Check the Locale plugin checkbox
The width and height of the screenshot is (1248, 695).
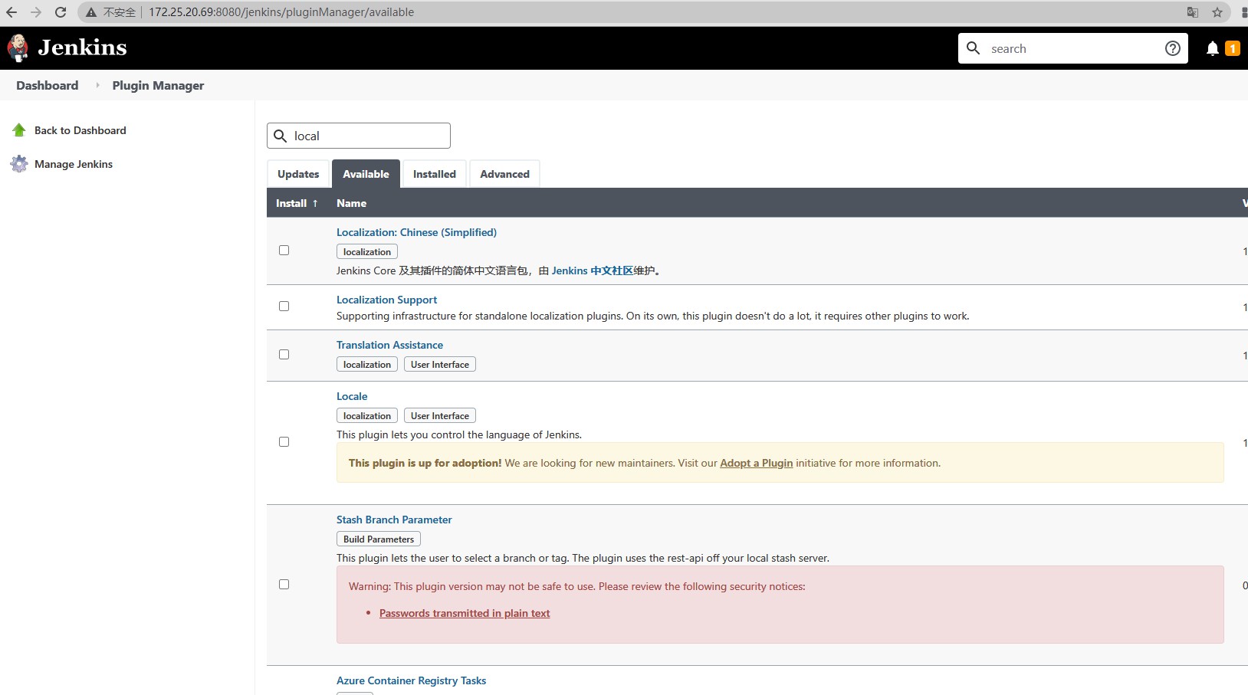(284, 442)
